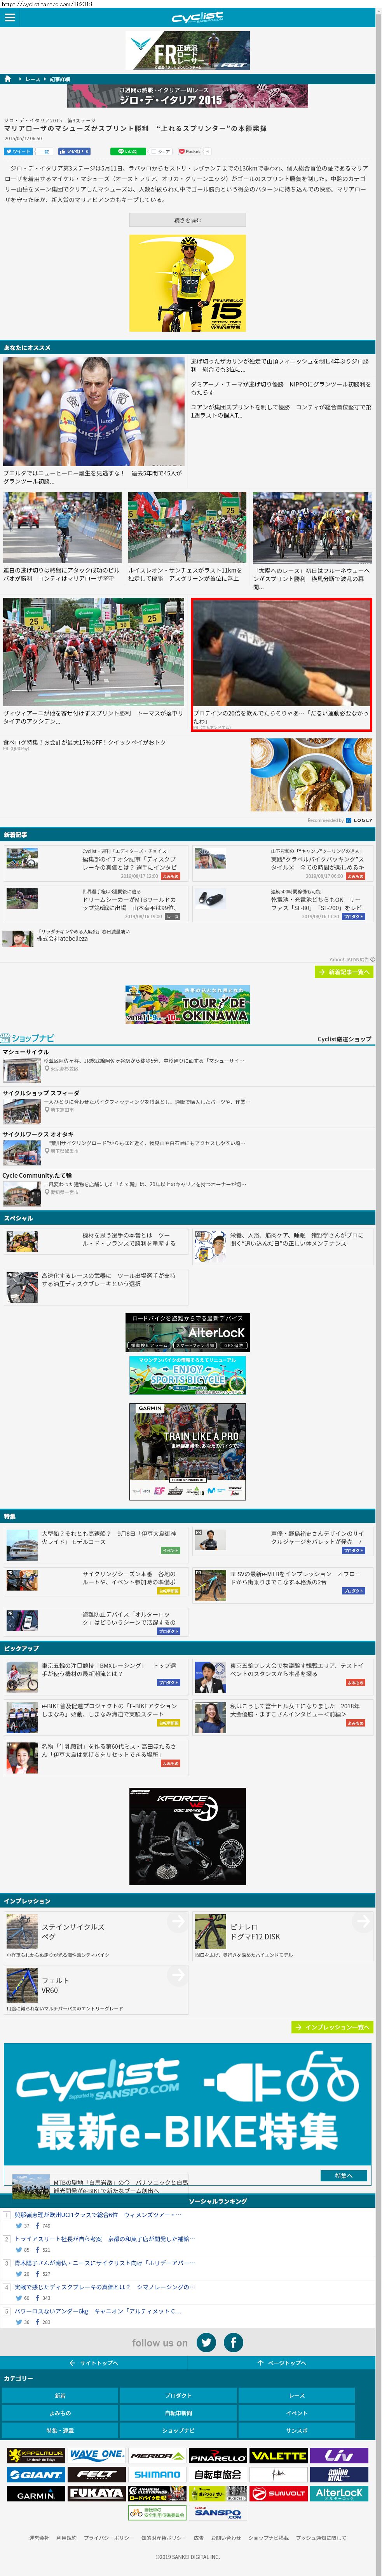Viewport: 382px width, 2576px height.
Task: Click the Cyclist logo in the header
Action: click(x=198, y=17)
